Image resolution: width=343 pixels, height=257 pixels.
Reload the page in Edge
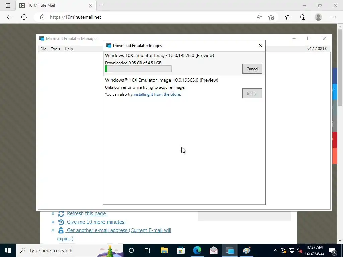(x=24, y=17)
